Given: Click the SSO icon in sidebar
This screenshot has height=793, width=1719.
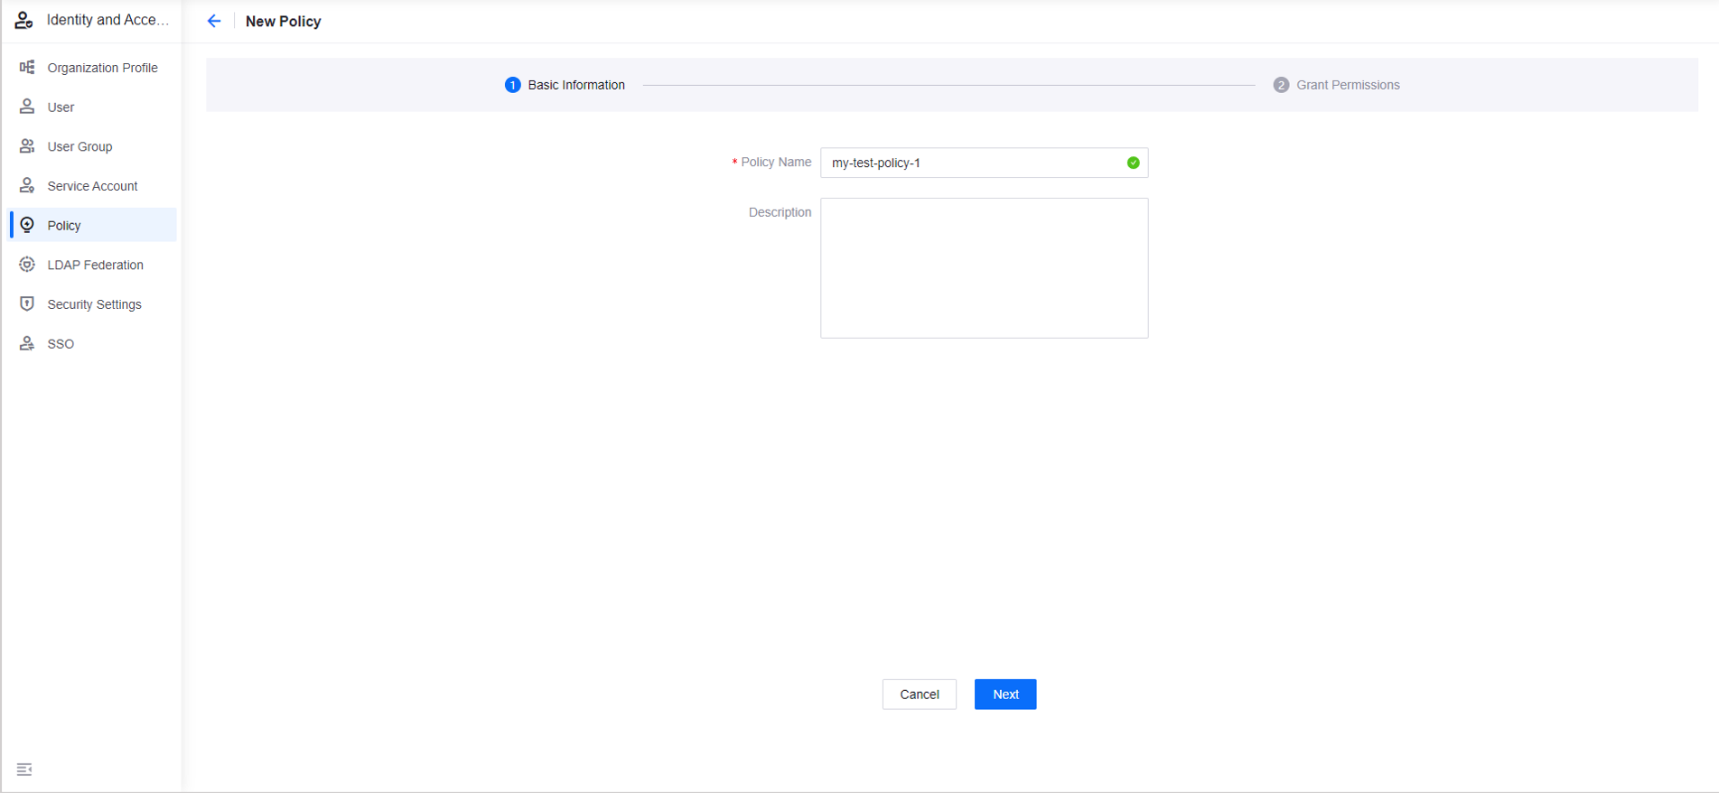Looking at the screenshot, I should coord(27,344).
